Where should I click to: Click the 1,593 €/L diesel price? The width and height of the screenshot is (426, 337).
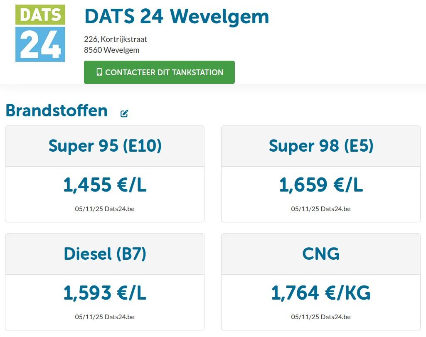[x=105, y=293]
